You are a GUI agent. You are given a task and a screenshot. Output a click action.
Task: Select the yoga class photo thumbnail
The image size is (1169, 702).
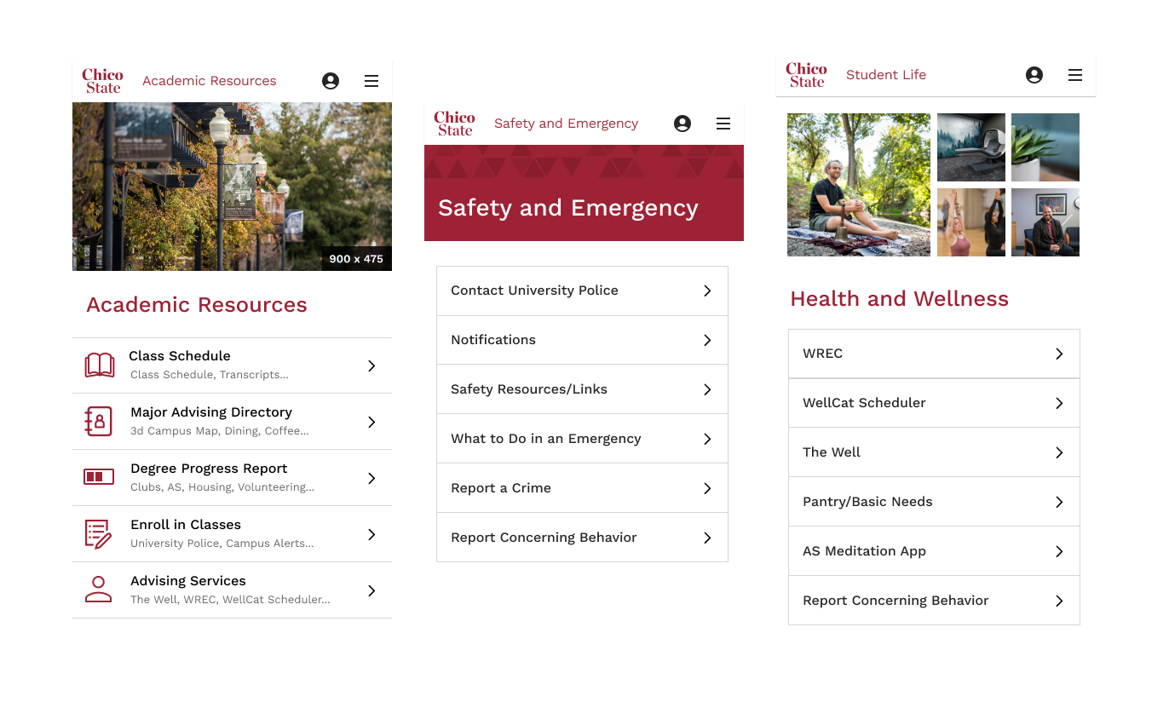click(970, 222)
